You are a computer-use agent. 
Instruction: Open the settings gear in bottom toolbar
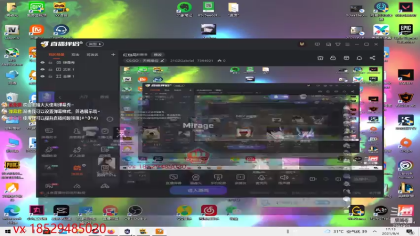338,179
